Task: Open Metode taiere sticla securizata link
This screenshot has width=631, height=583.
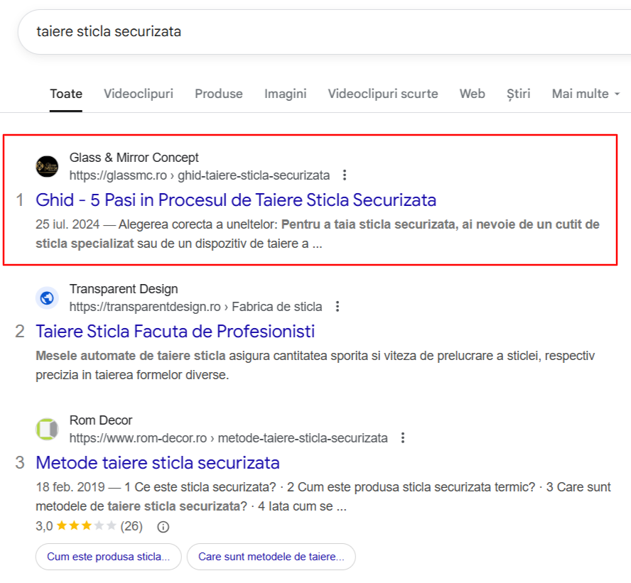Action: tap(157, 463)
